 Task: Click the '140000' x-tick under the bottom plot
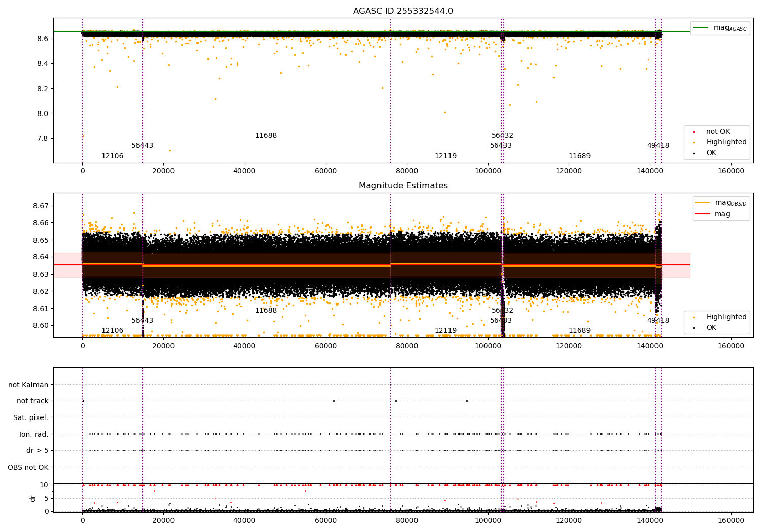click(650, 521)
